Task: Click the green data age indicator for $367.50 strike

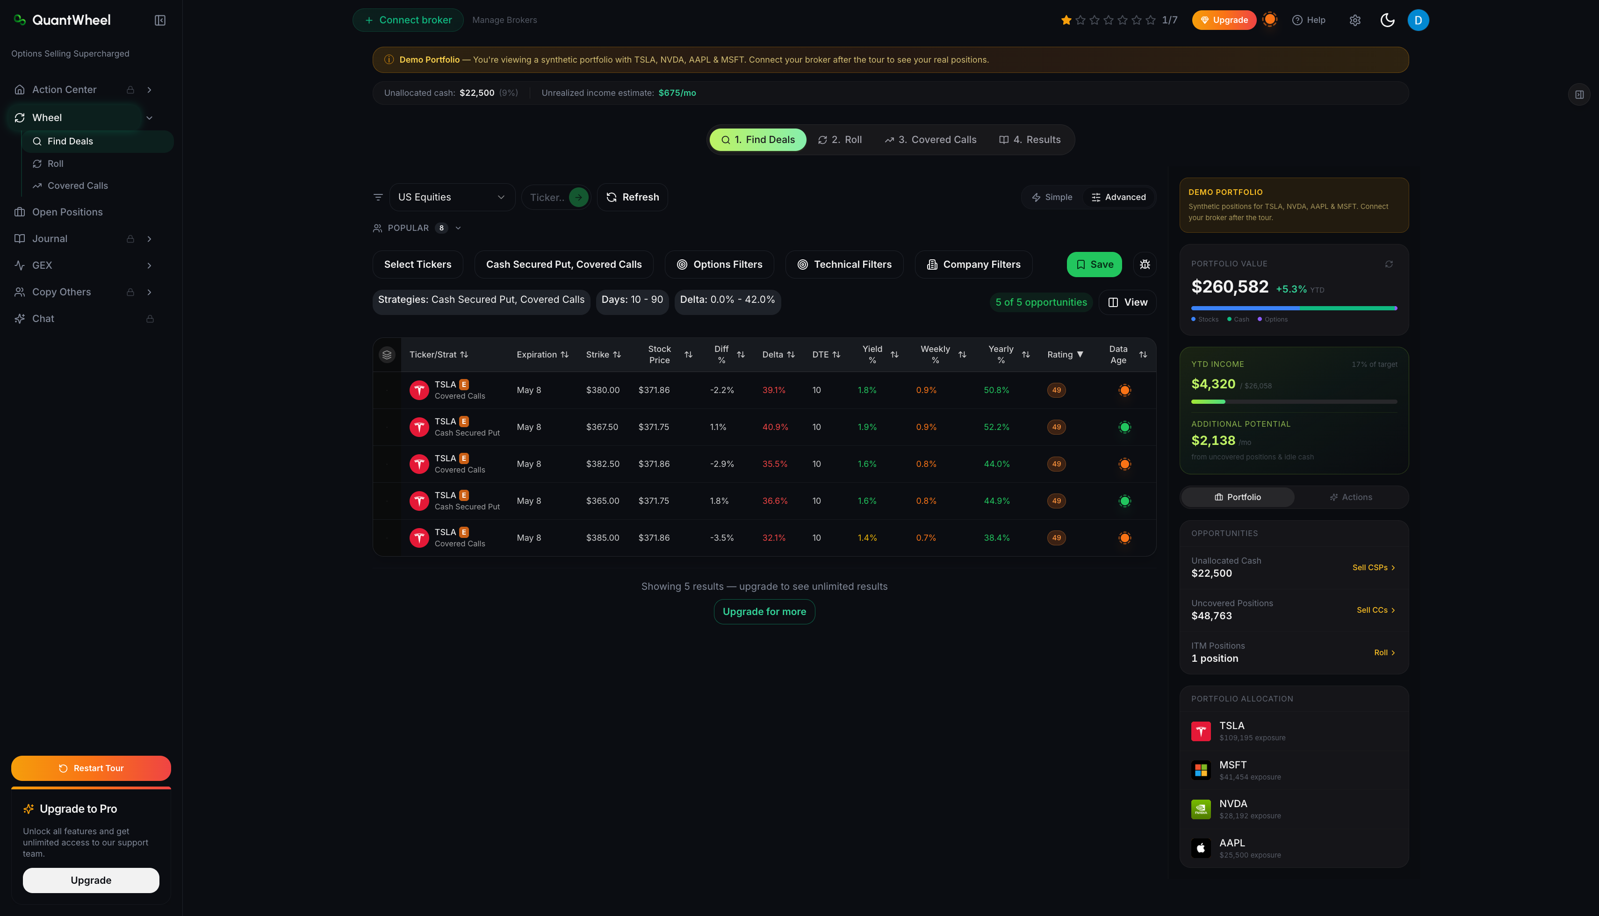Action: 1124,427
